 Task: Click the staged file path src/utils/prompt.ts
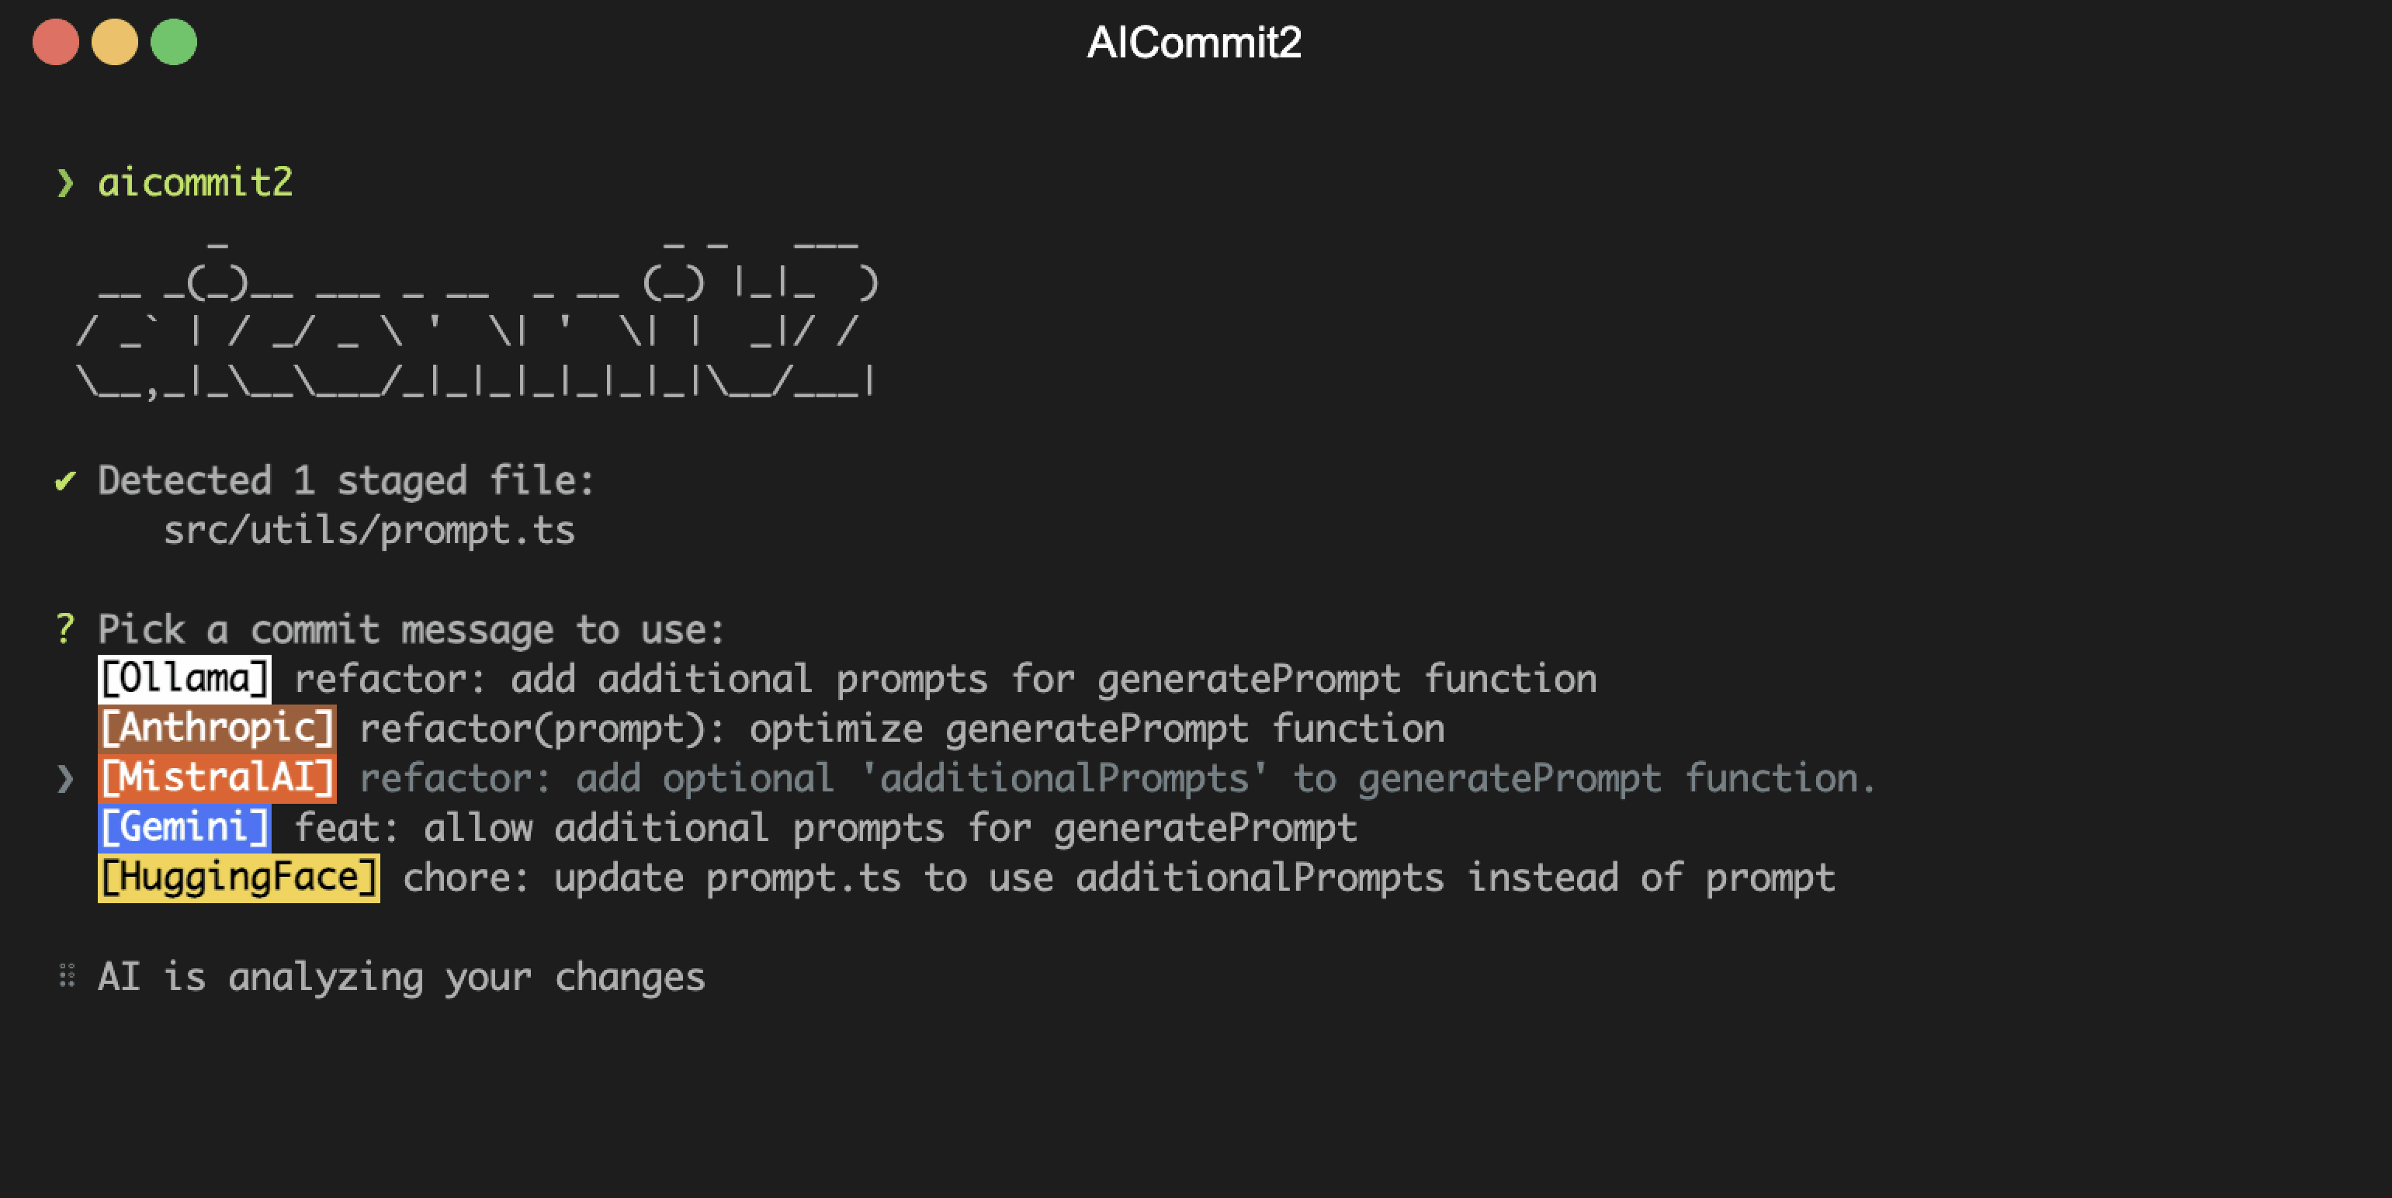pos(369,531)
